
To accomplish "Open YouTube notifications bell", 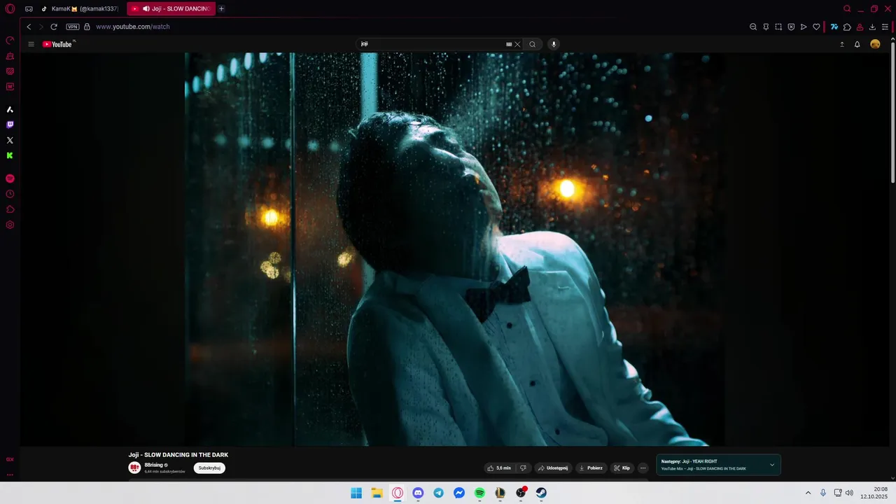I will [857, 44].
